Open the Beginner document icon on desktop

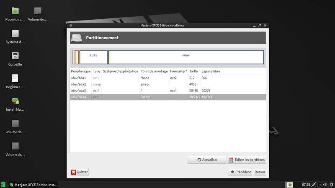pyautogui.click(x=15, y=79)
